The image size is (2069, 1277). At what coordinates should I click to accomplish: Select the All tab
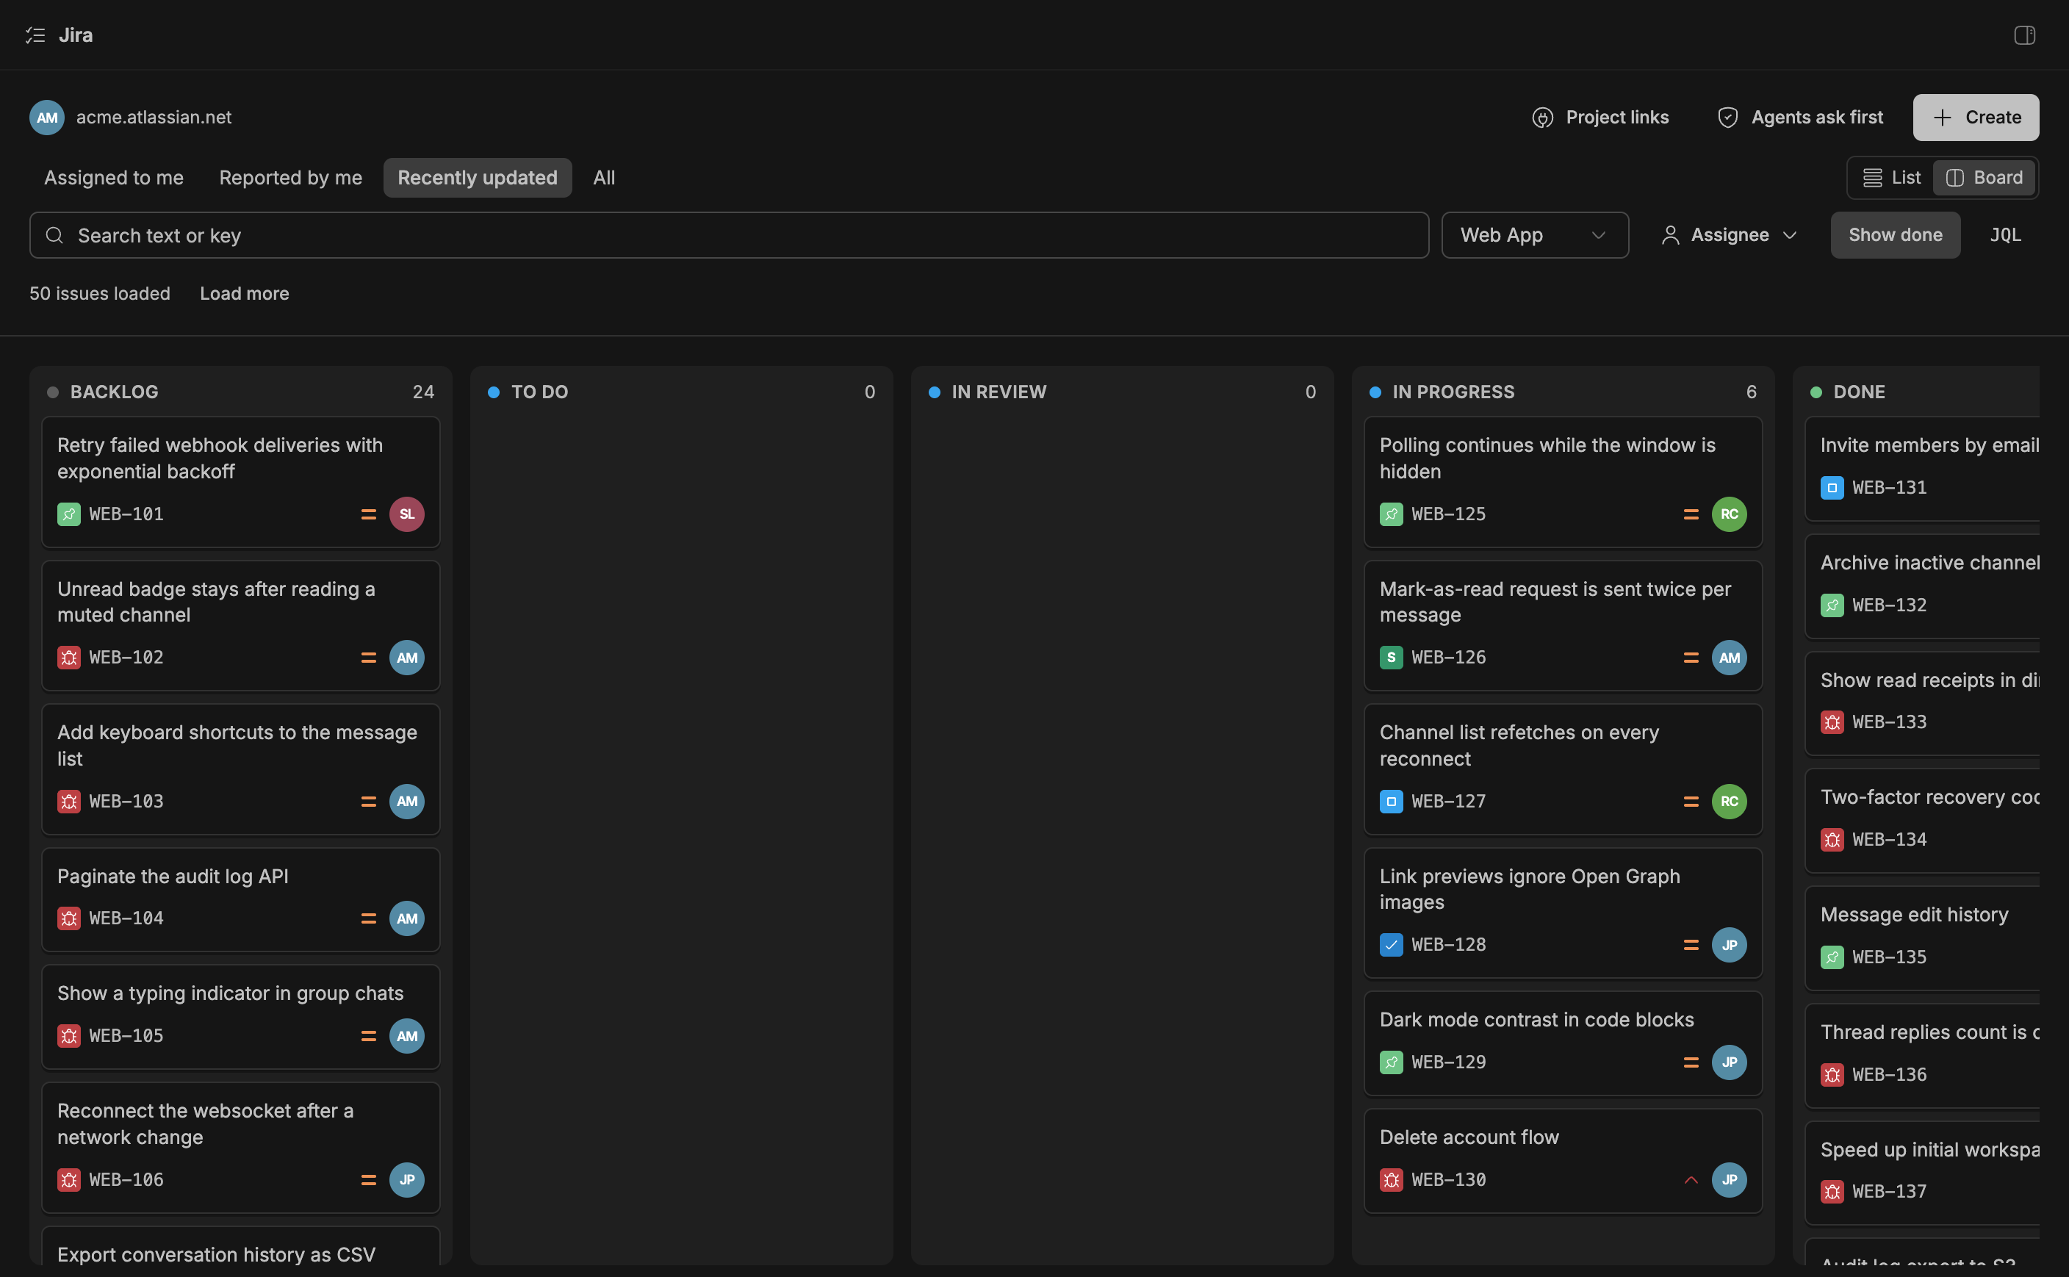click(604, 177)
